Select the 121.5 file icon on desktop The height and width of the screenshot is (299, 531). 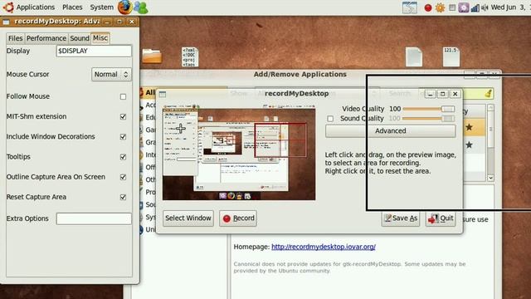[x=451, y=57]
